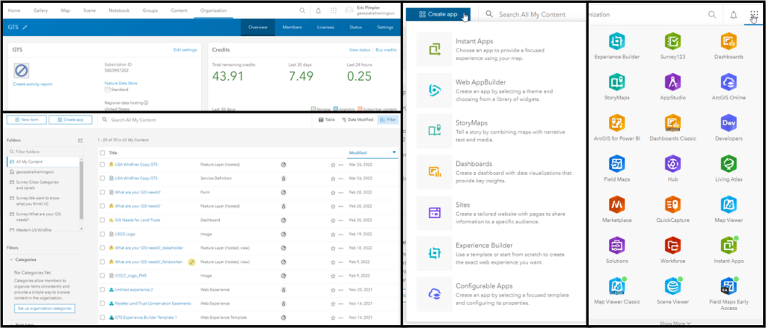The image size is (766, 328).
Task: Check the GTS Experience Builder Template 1 row
Action: pos(102,318)
